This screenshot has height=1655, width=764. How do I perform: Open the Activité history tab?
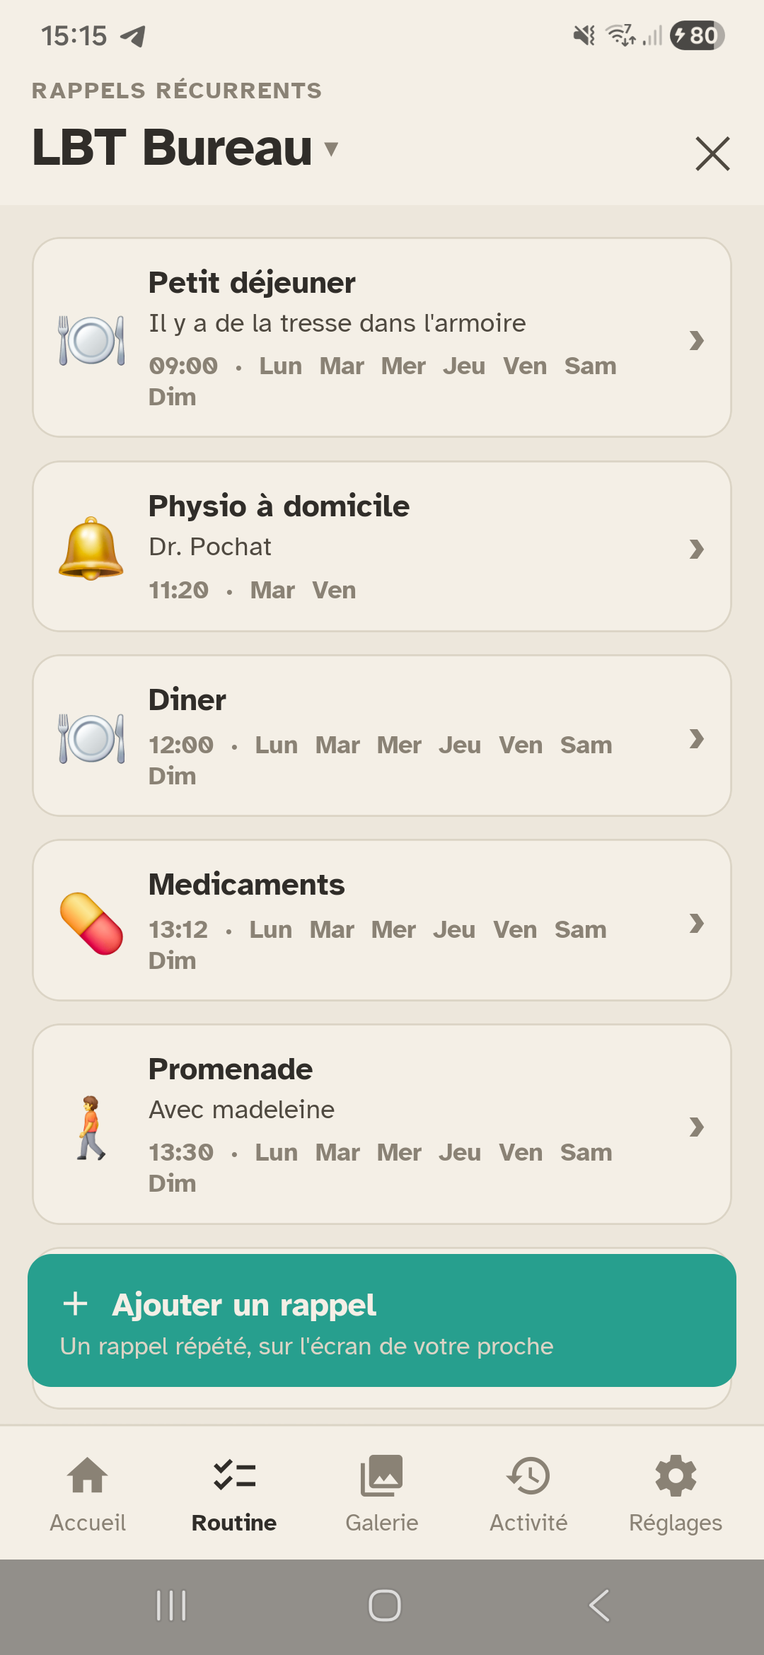point(528,1494)
